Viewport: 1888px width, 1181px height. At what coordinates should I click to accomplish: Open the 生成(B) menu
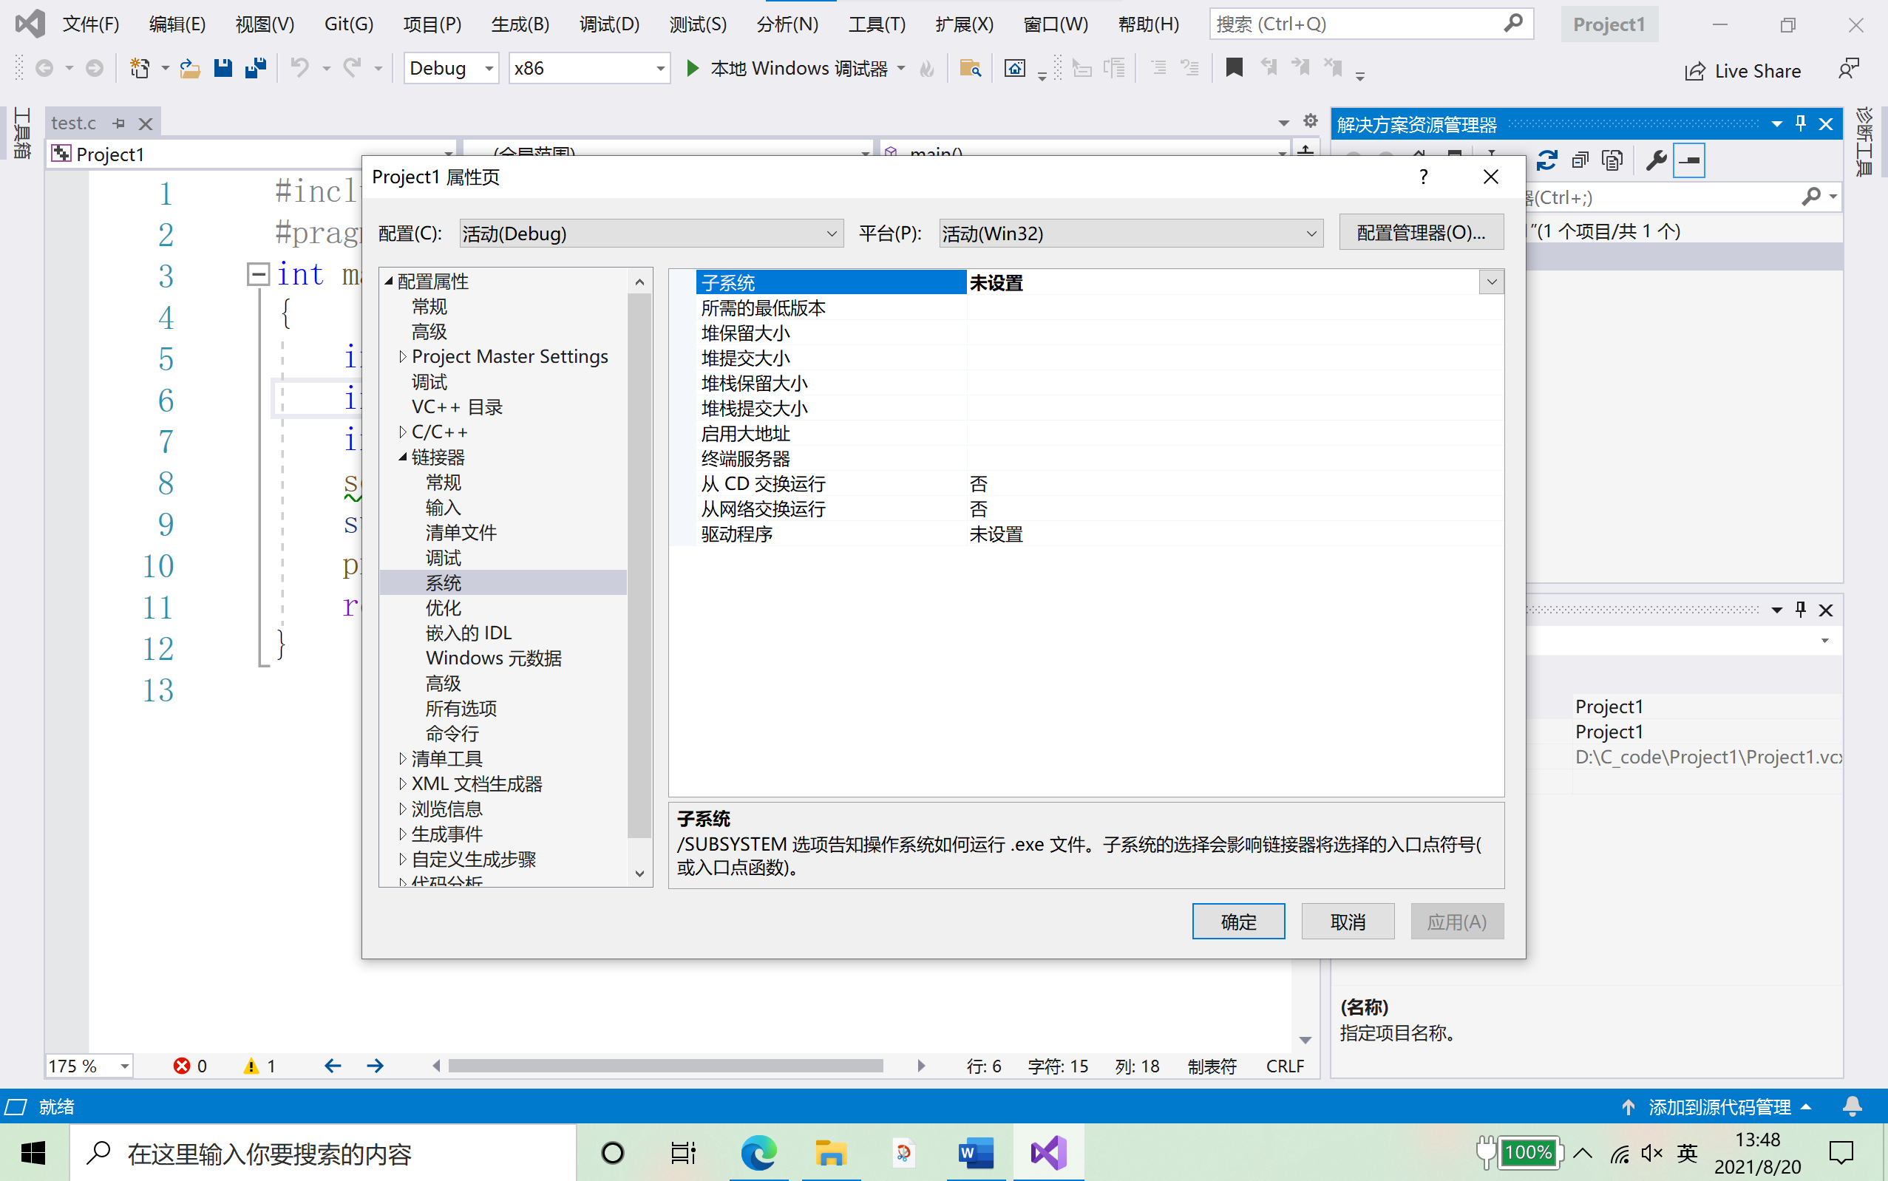coord(520,24)
